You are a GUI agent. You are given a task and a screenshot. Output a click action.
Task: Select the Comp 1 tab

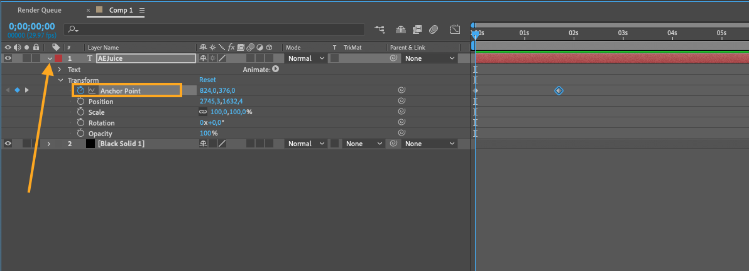pos(121,10)
